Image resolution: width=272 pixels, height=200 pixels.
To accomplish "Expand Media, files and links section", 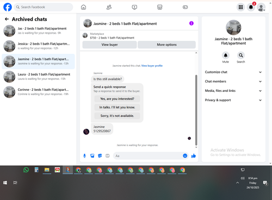I will coord(233,91).
